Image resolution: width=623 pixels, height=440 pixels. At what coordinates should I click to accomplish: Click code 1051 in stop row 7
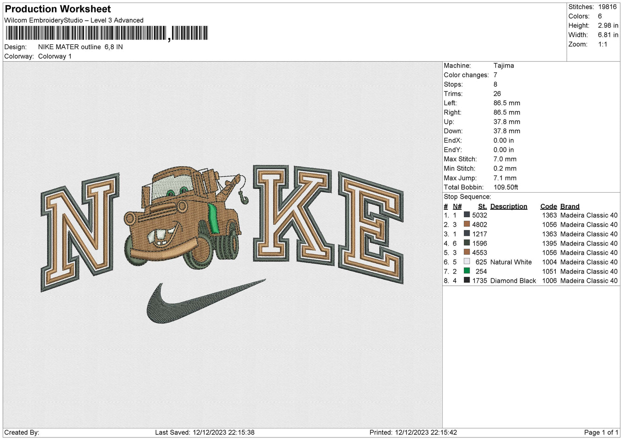549,271
